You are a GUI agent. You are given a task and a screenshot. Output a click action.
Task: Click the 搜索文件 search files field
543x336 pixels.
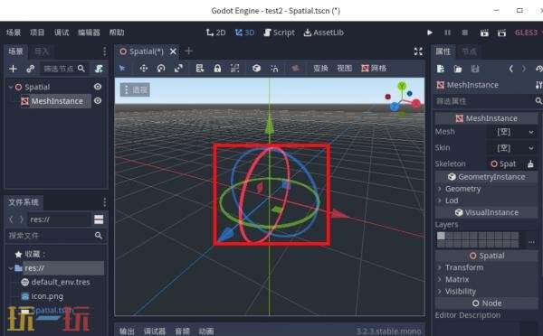[56, 236]
